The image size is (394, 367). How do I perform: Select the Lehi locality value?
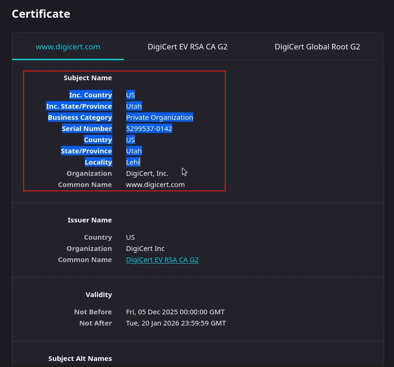133,162
